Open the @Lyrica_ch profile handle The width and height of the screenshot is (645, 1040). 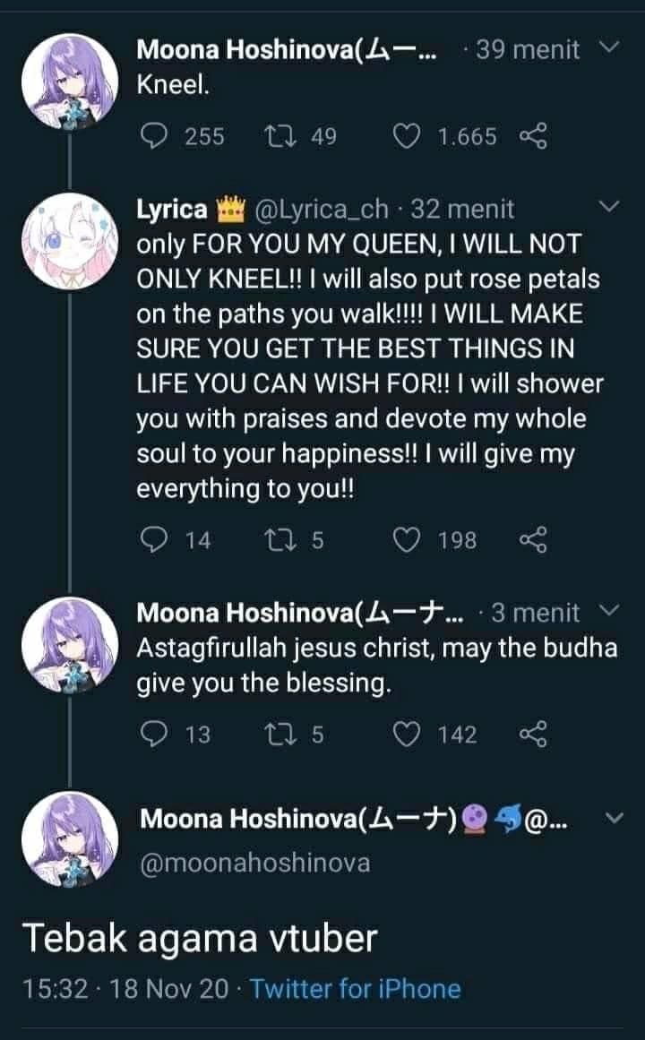pos(322,210)
